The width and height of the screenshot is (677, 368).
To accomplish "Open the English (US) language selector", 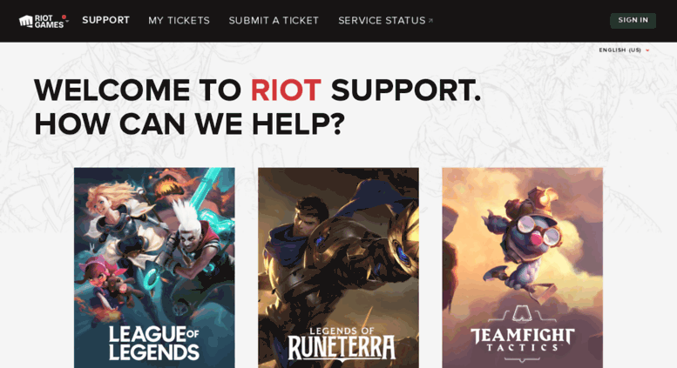I will [x=624, y=50].
